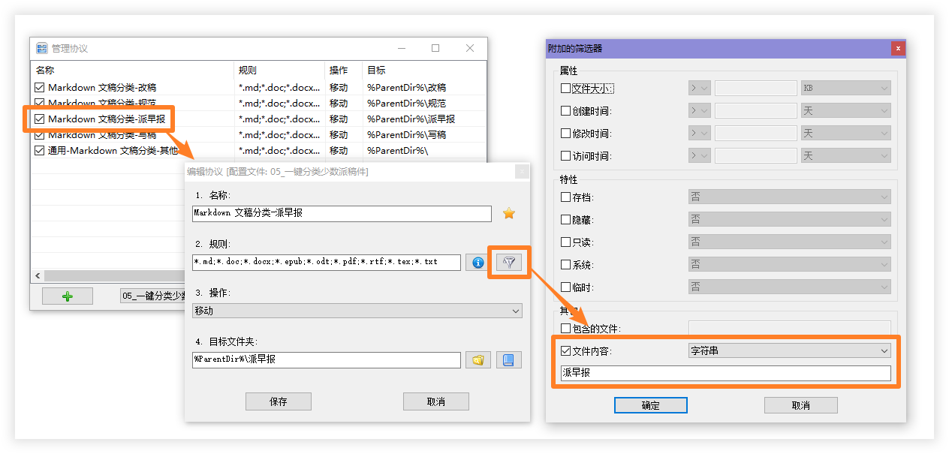Click the blue book icon by target folder
This screenshot has width=949, height=454.
pyautogui.click(x=508, y=359)
